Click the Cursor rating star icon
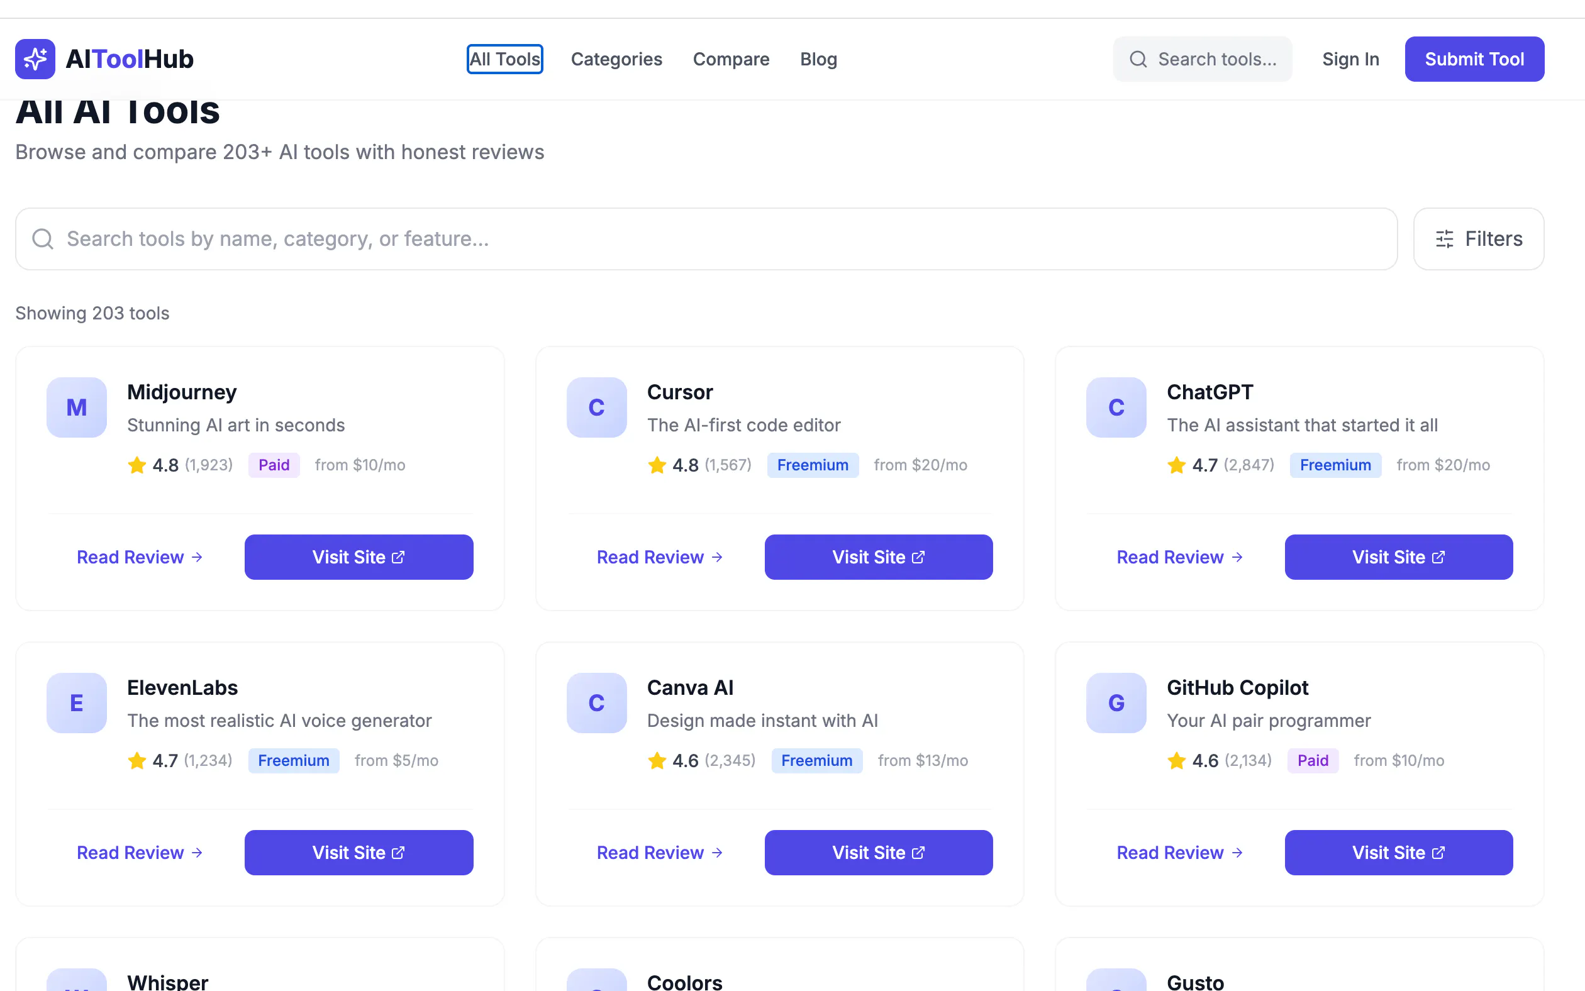Viewport: 1585px width, 991px height. point(657,465)
